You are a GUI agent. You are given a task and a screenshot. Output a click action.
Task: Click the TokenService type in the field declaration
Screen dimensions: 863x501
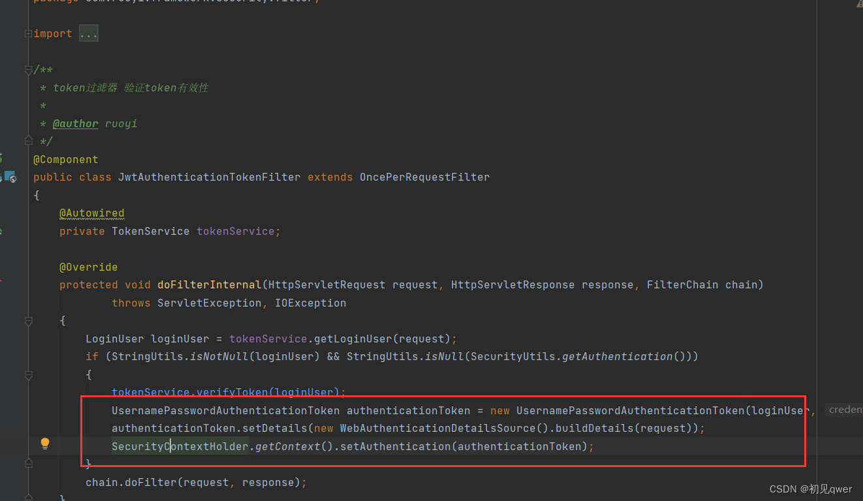pos(151,231)
